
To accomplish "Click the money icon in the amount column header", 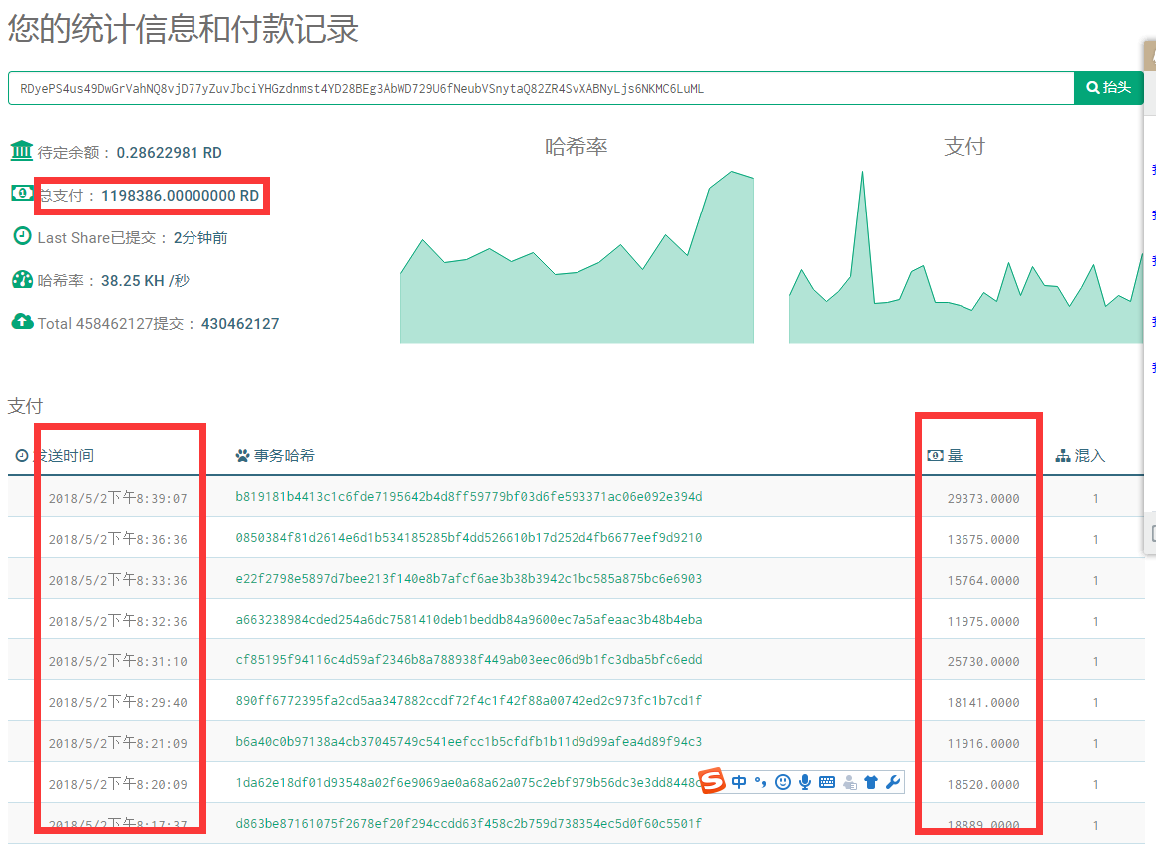I will coord(935,456).
